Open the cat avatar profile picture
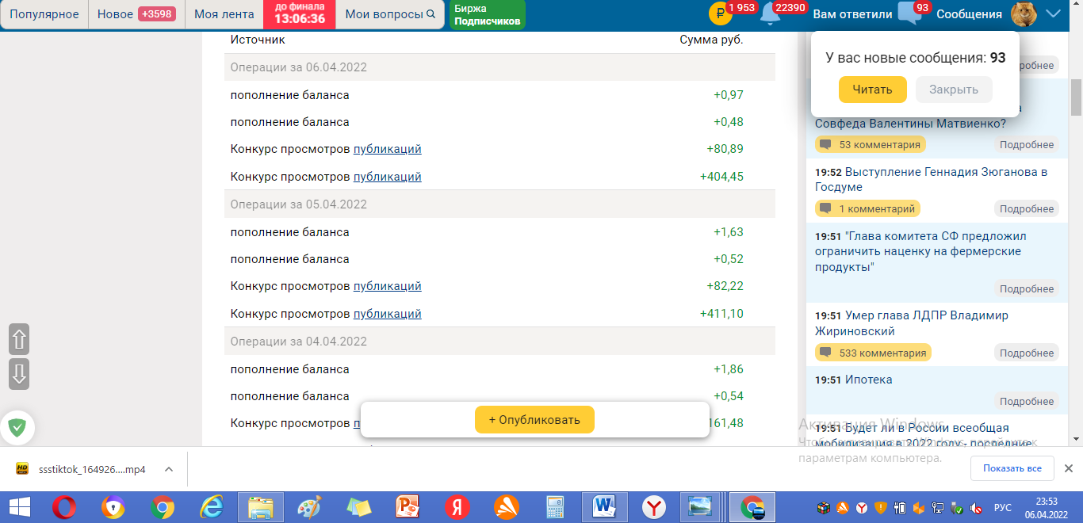 (1025, 14)
